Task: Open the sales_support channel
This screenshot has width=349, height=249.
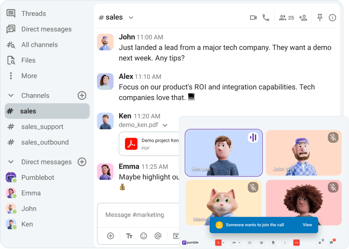Action: point(36,126)
